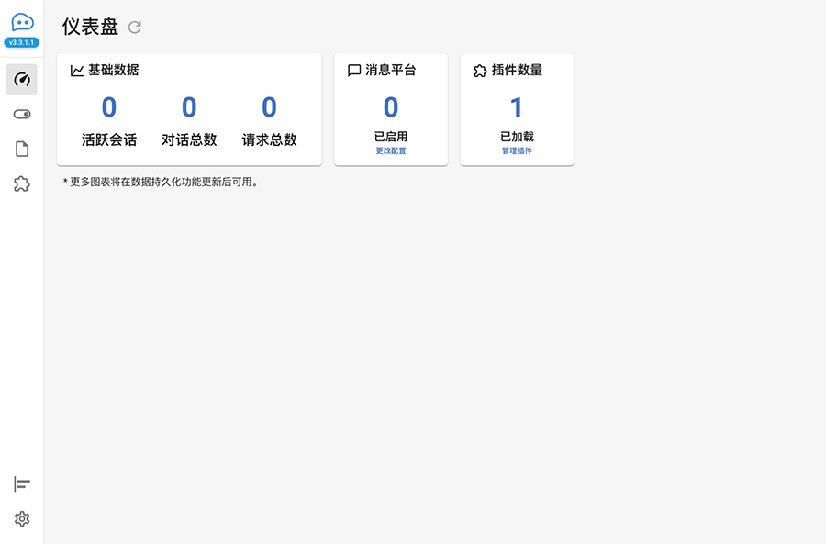Select the 活跃会话 count value
This screenshot has width=826, height=544.
[x=109, y=108]
